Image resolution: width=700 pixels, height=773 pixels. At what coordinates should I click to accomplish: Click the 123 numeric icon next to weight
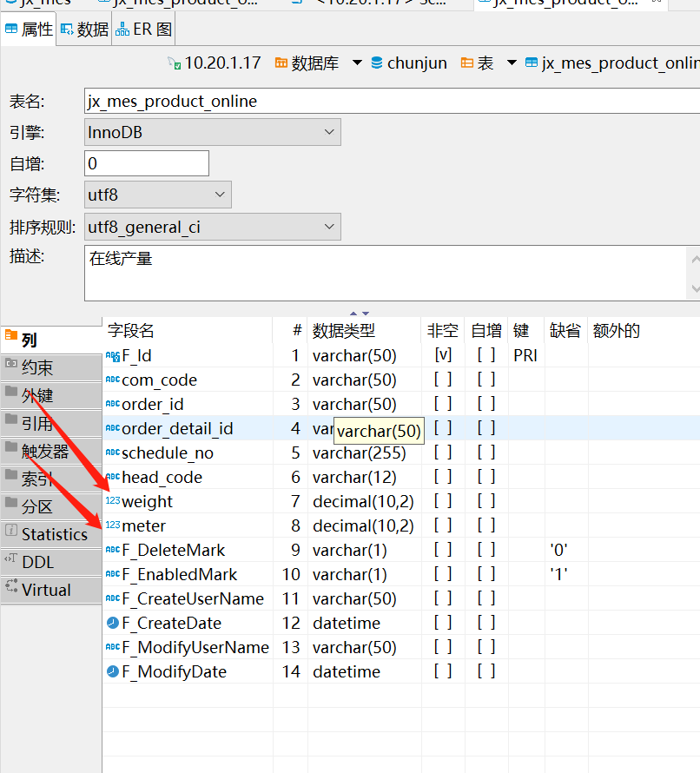point(114,500)
